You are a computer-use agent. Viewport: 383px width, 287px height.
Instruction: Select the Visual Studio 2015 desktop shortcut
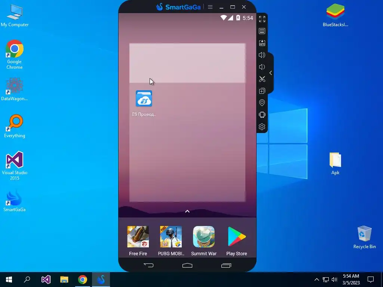tap(15, 166)
